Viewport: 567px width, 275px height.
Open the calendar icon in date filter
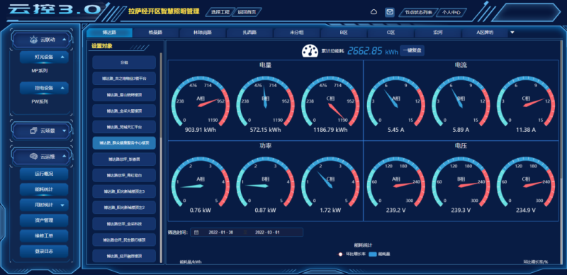(x=196, y=232)
